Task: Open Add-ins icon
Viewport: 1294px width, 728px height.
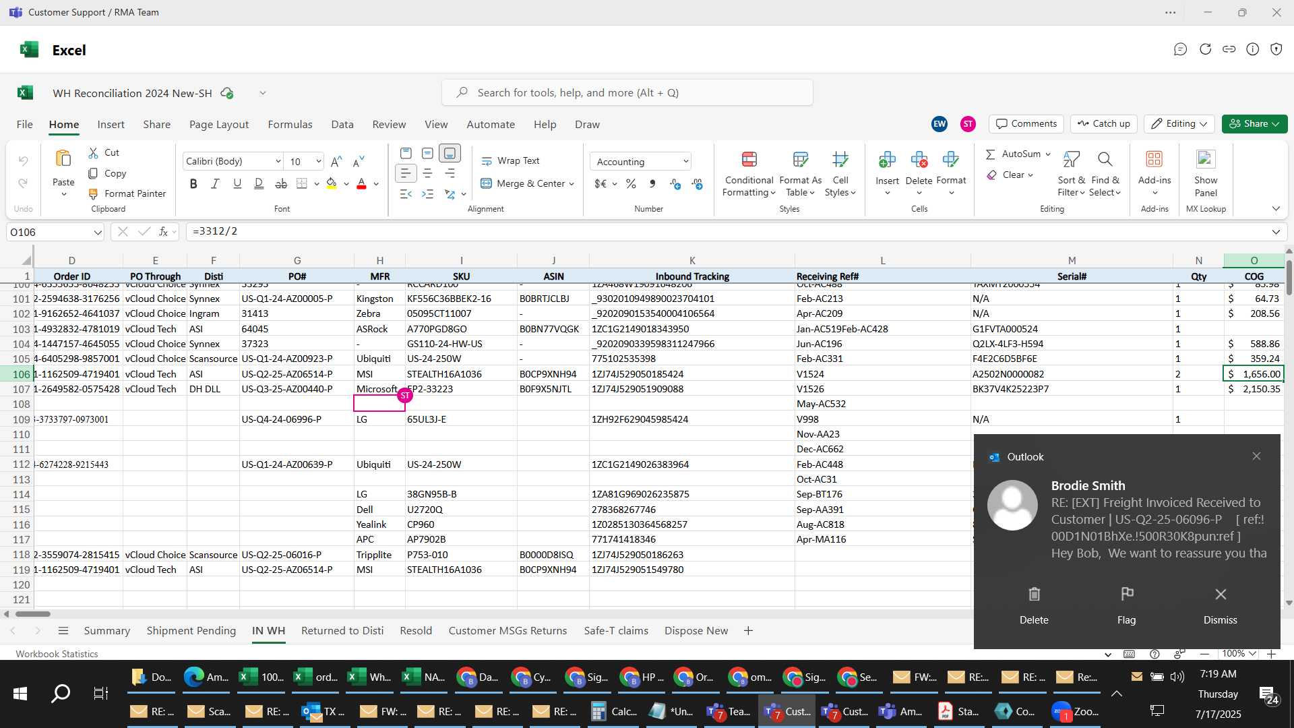Action: 1154,160
